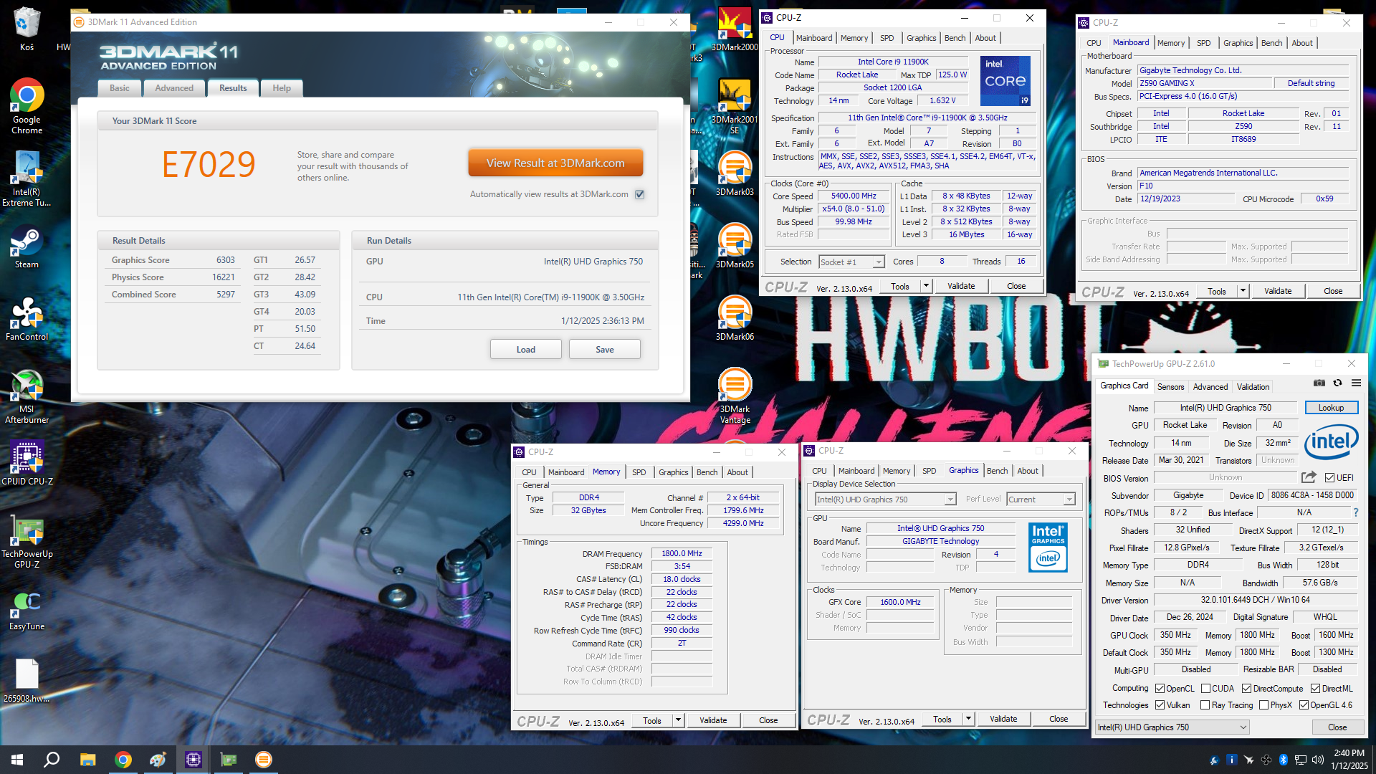Open 3DMark Vantage desktop shortcut
1376x774 pixels.
click(x=735, y=396)
